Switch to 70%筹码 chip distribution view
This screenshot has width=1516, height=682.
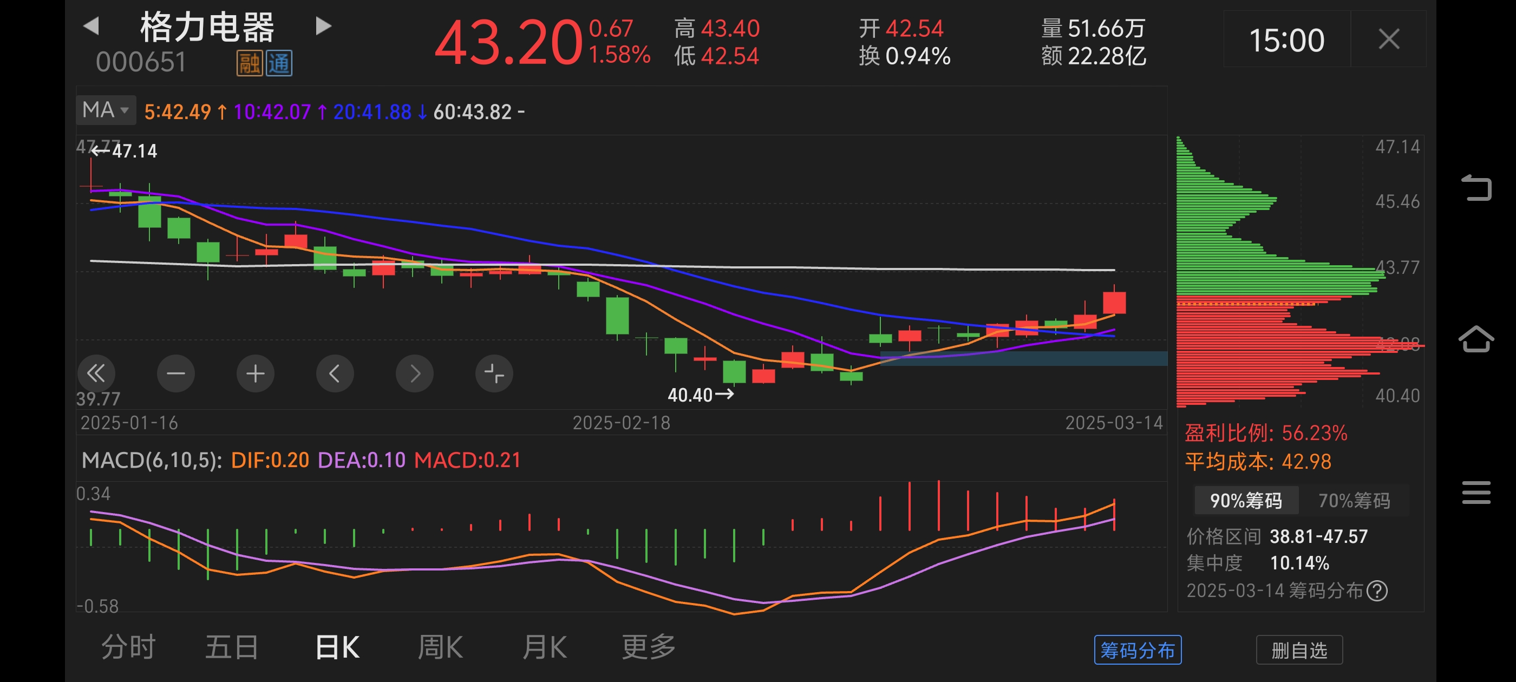click(x=1354, y=501)
